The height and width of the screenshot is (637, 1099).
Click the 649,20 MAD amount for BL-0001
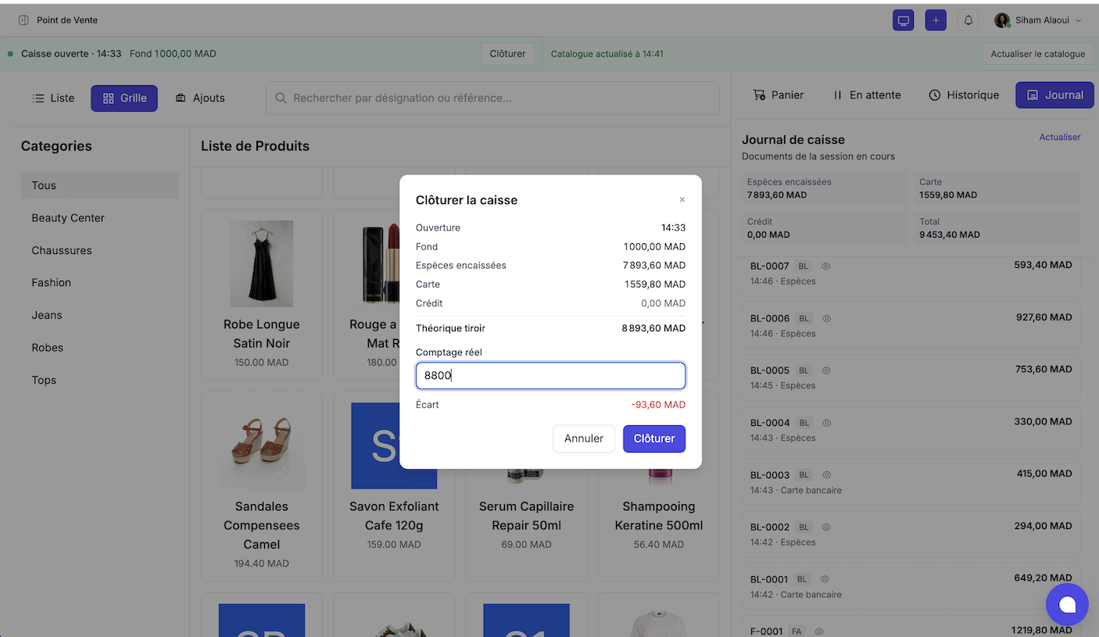(x=1043, y=579)
